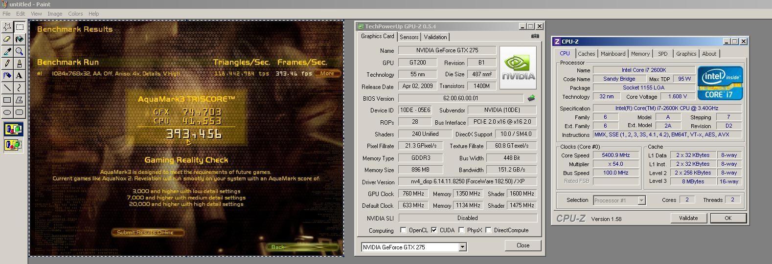Open the GPU selection dropdown in GPU-Z
Image resolution: width=772 pixels, height=264 pixels.
pos(462,247)
